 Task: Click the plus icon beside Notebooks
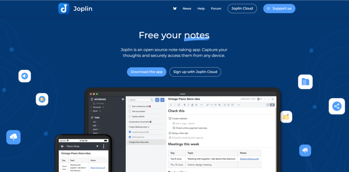[123, 99]
